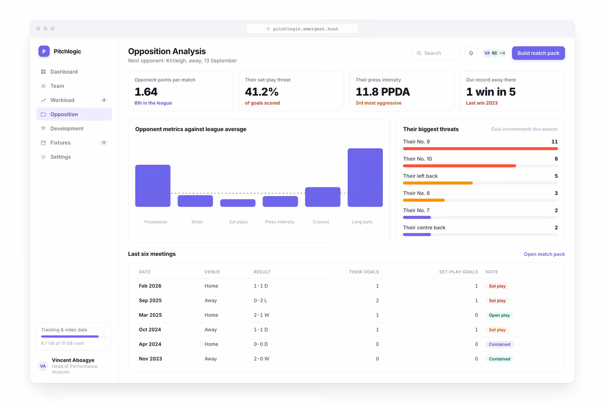Click the Set plays chart bar

(x=238, y=203)
